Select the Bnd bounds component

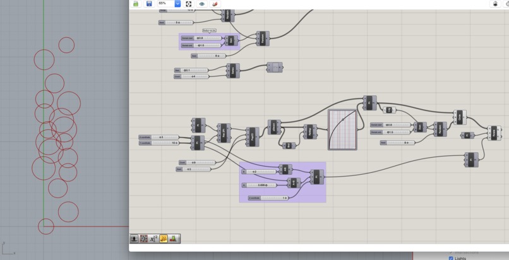point(289,146)
